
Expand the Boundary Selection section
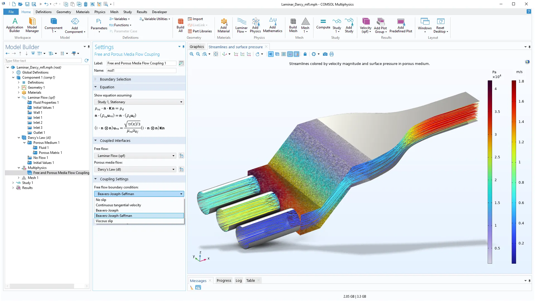[x=115, y=79]
